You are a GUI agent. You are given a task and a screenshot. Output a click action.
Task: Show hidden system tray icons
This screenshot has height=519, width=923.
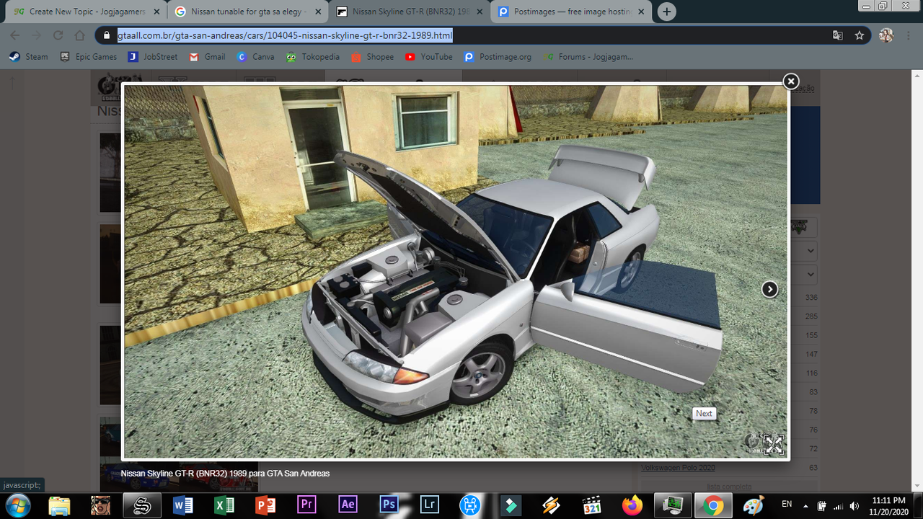coord(805,505)
